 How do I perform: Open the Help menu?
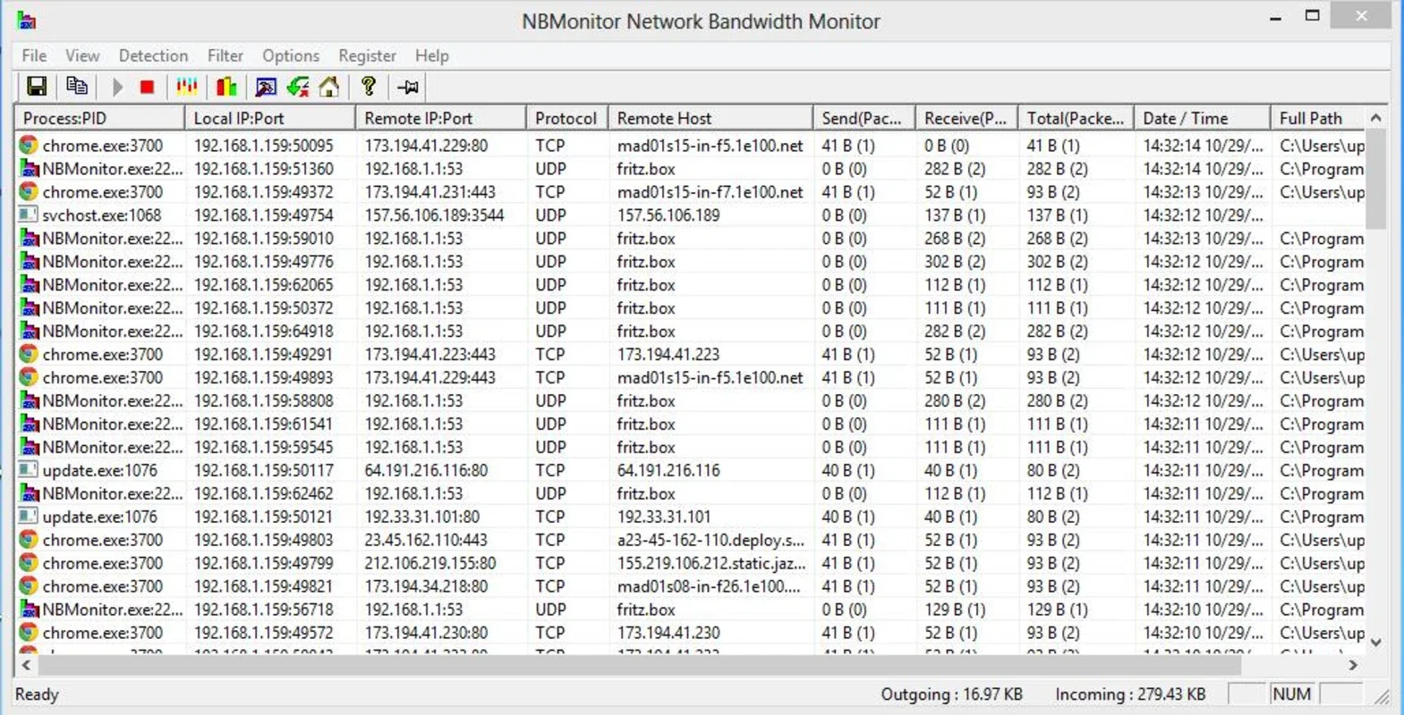[x=432, y=55]
